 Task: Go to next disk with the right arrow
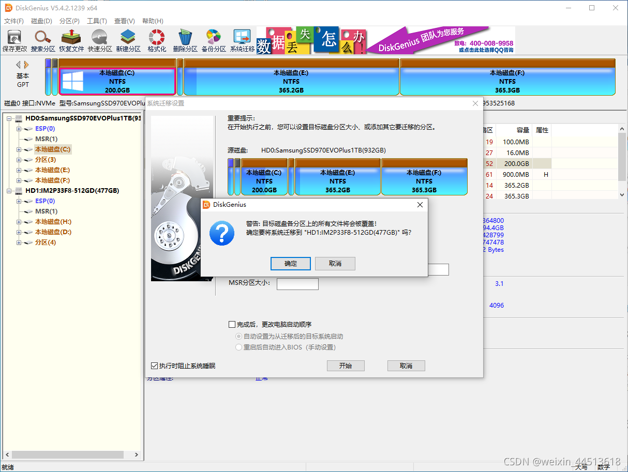click(26, 65)
